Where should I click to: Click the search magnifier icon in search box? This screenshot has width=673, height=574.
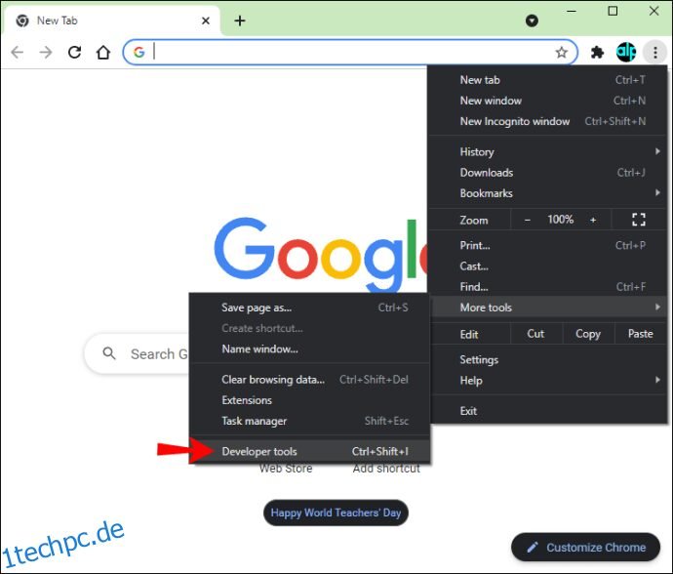point(109,353)
